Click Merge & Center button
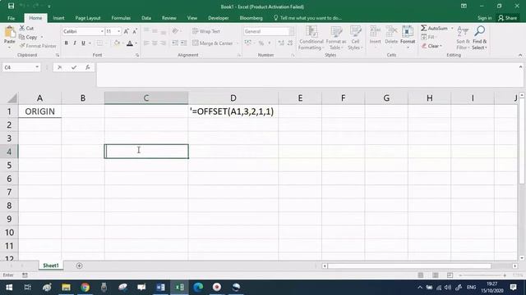This screenshot has height=295, width=526. click(212, 43)
